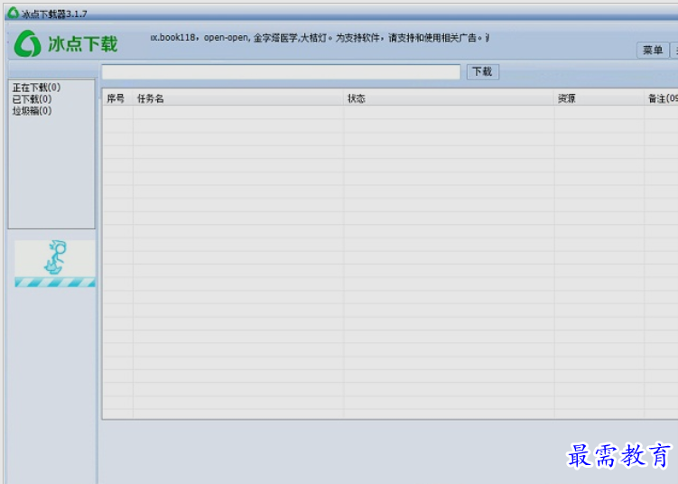The image size is (678, 484).
Task: Click the 备注 column header
Action: tap(661, 98)
